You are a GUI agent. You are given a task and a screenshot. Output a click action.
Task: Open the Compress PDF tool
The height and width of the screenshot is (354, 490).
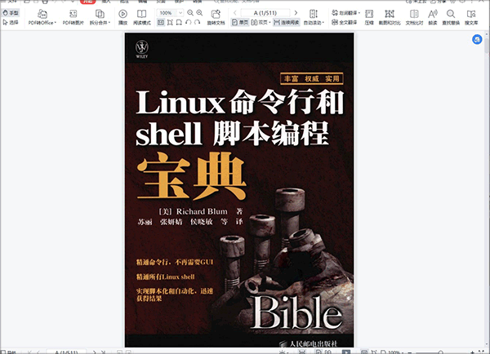tap(369, 17)
